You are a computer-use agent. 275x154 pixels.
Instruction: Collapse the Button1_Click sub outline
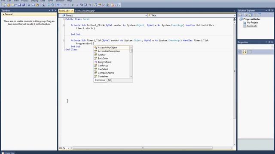click(64, 25)
